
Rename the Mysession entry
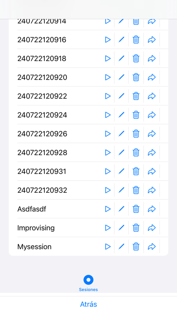pyautogui.click(x=121, y=247)
